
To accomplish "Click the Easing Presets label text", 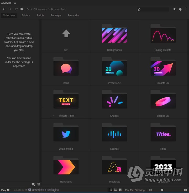I will pos(163,50).
